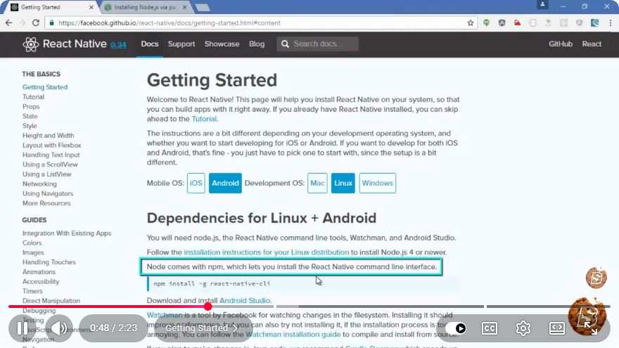Open Using Navigators in sidebar
Viewport: 619px width, 348px height.
click(x=48, y=193)
